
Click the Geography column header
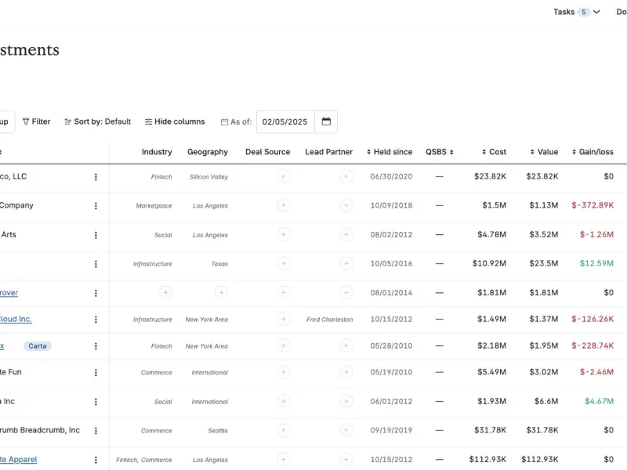208,152
